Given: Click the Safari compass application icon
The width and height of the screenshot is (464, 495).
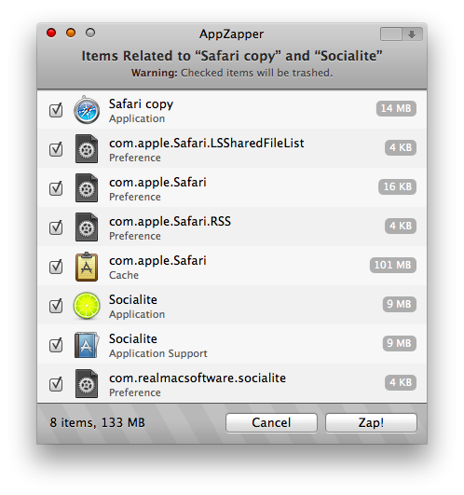Looking at the screenshot, I should [87, 110].
